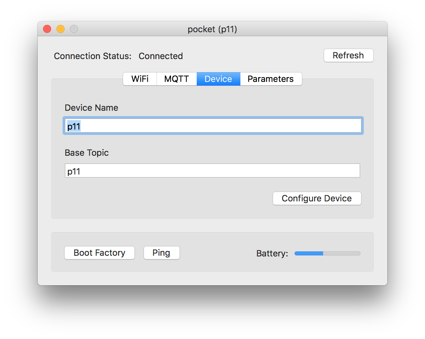Focus the Device Name input field

(x=213, y=126)
